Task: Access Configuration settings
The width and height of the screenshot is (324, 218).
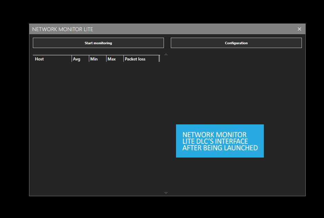Action: click(x=236, y=42)
